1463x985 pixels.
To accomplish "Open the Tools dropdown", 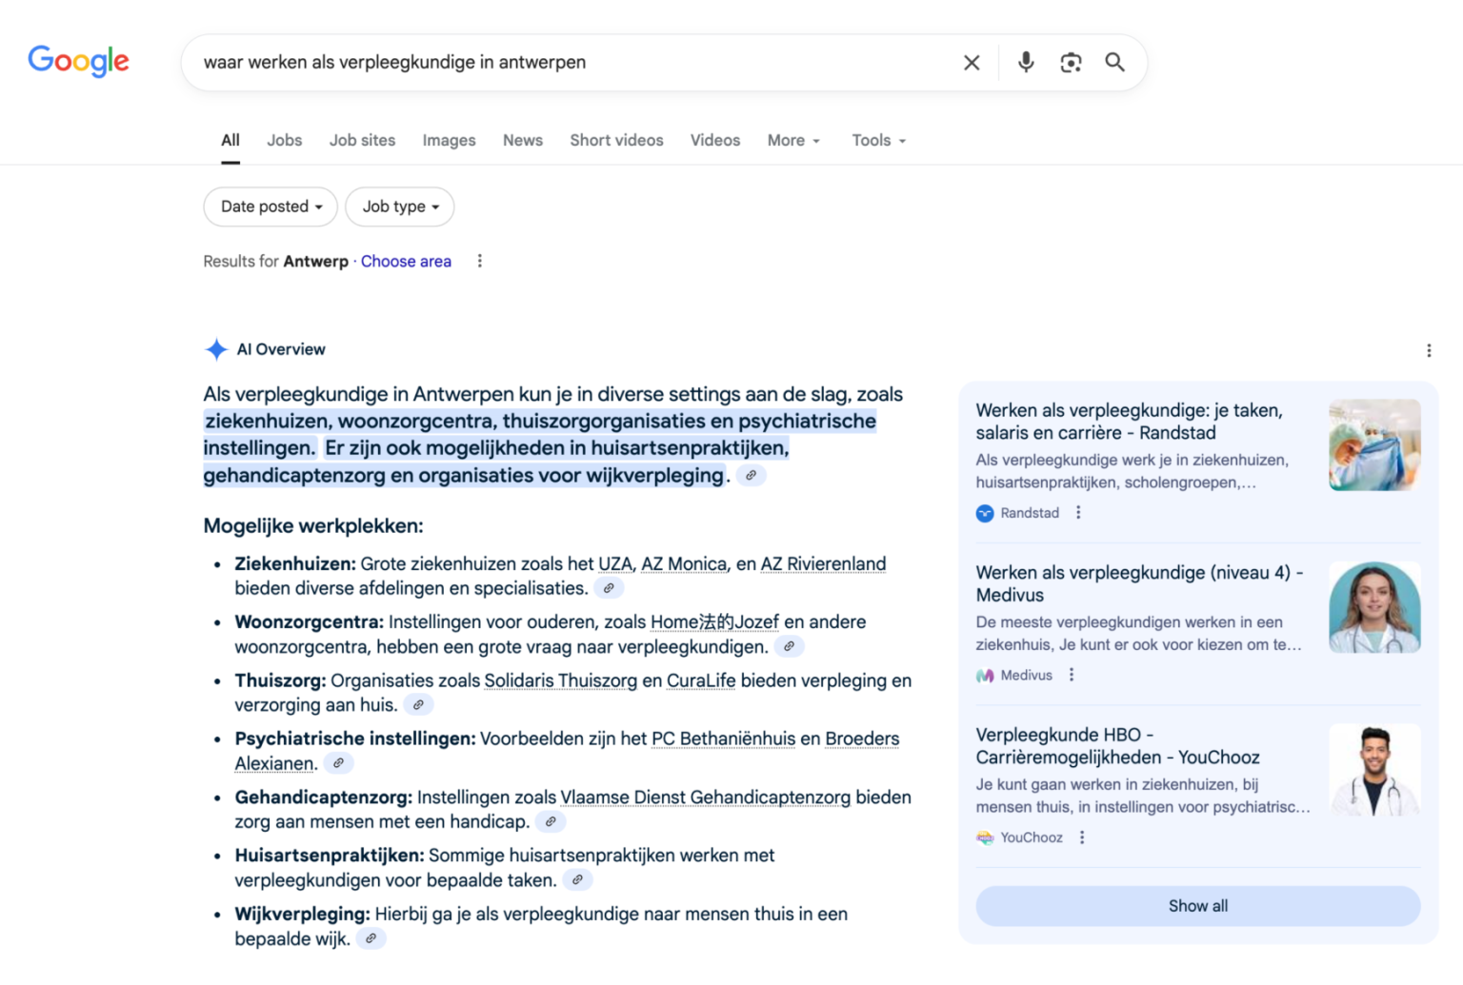I will (878, 140).
